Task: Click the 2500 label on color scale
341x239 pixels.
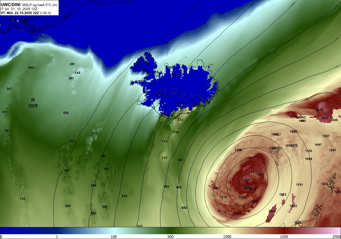Action: tap(337, 237)
